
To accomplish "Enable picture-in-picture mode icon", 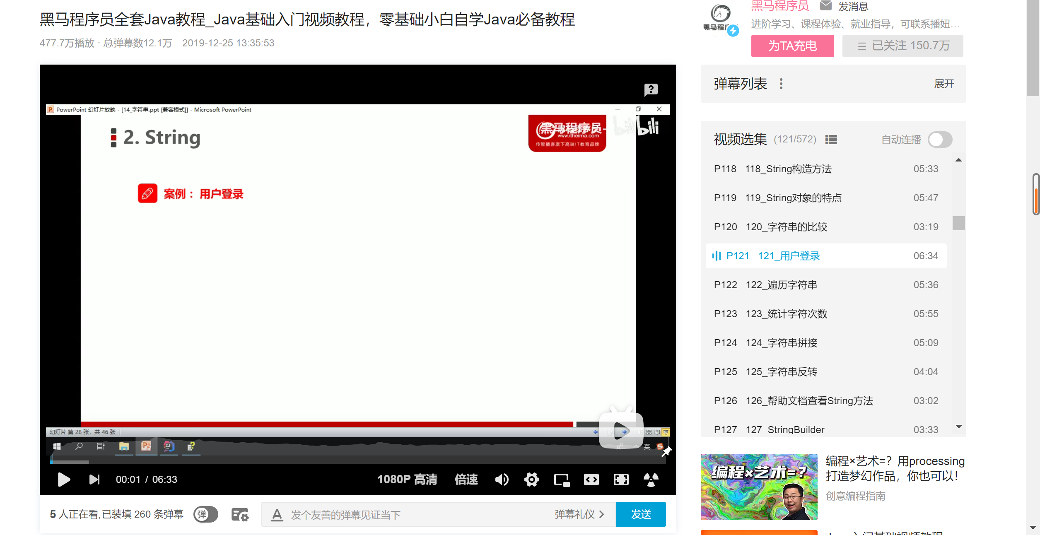I will point(562,480).
